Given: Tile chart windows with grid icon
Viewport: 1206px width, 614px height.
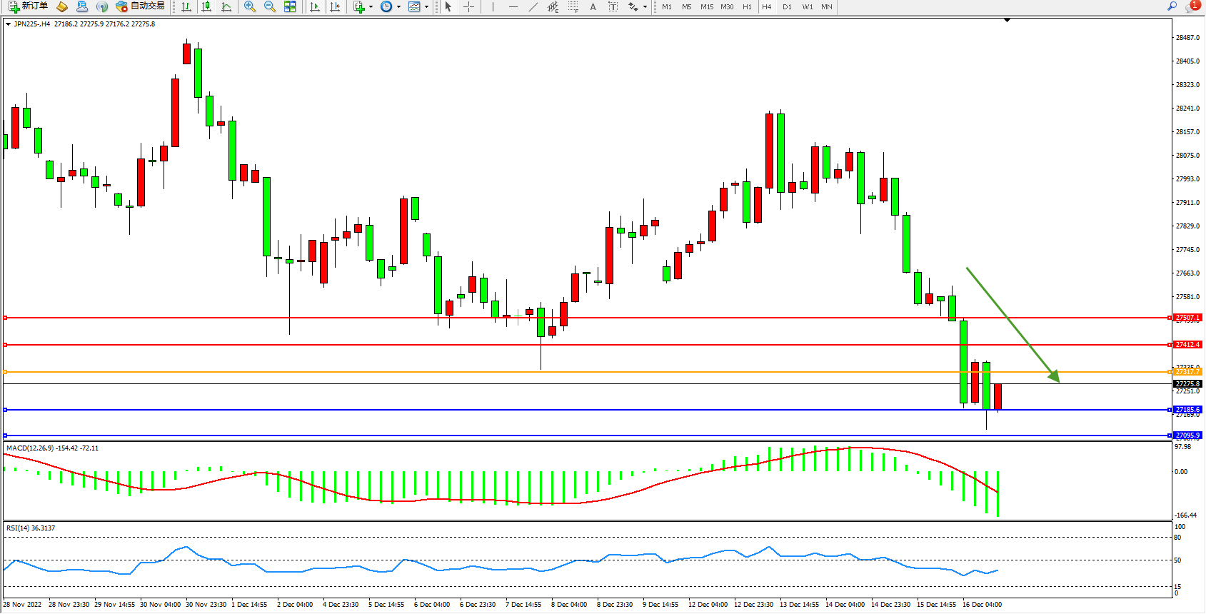Looking at the screenshot, I should [290, 6].
